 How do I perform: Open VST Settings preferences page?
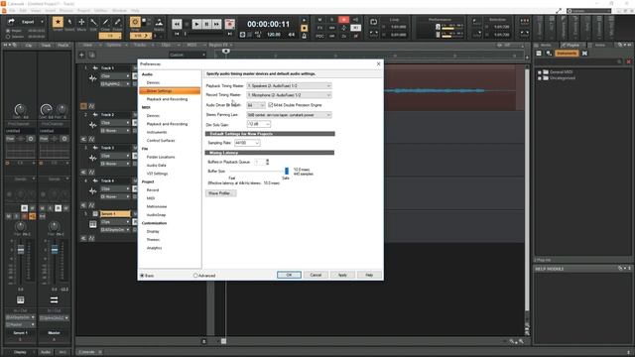157,174
